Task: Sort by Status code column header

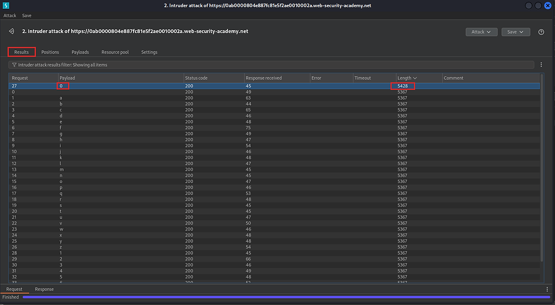Action: point(214,78)
